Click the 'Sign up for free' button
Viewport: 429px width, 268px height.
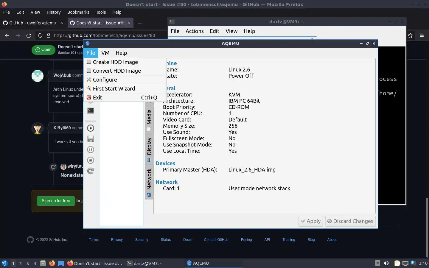pos(56,201)
